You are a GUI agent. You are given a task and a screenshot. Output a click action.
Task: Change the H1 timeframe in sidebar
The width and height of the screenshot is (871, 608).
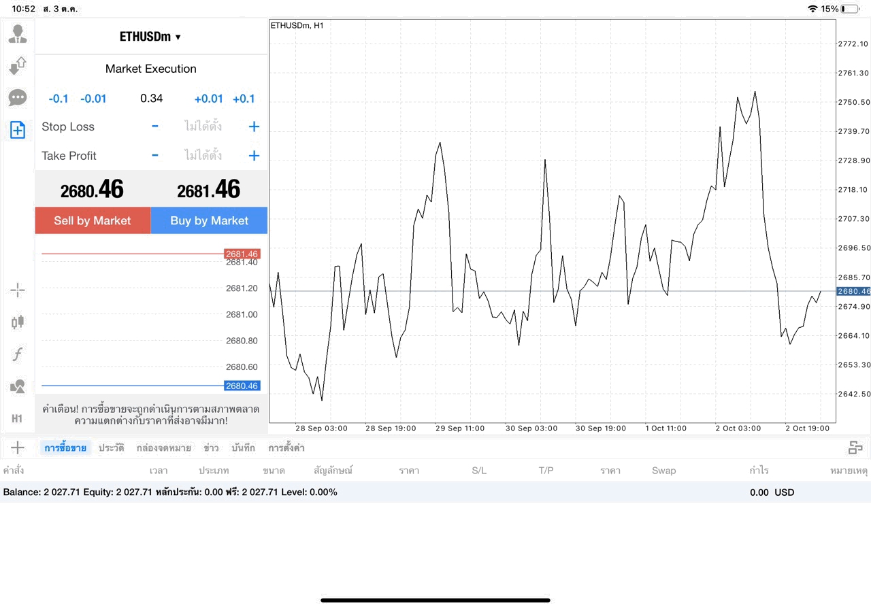click(x=18, y=418)
